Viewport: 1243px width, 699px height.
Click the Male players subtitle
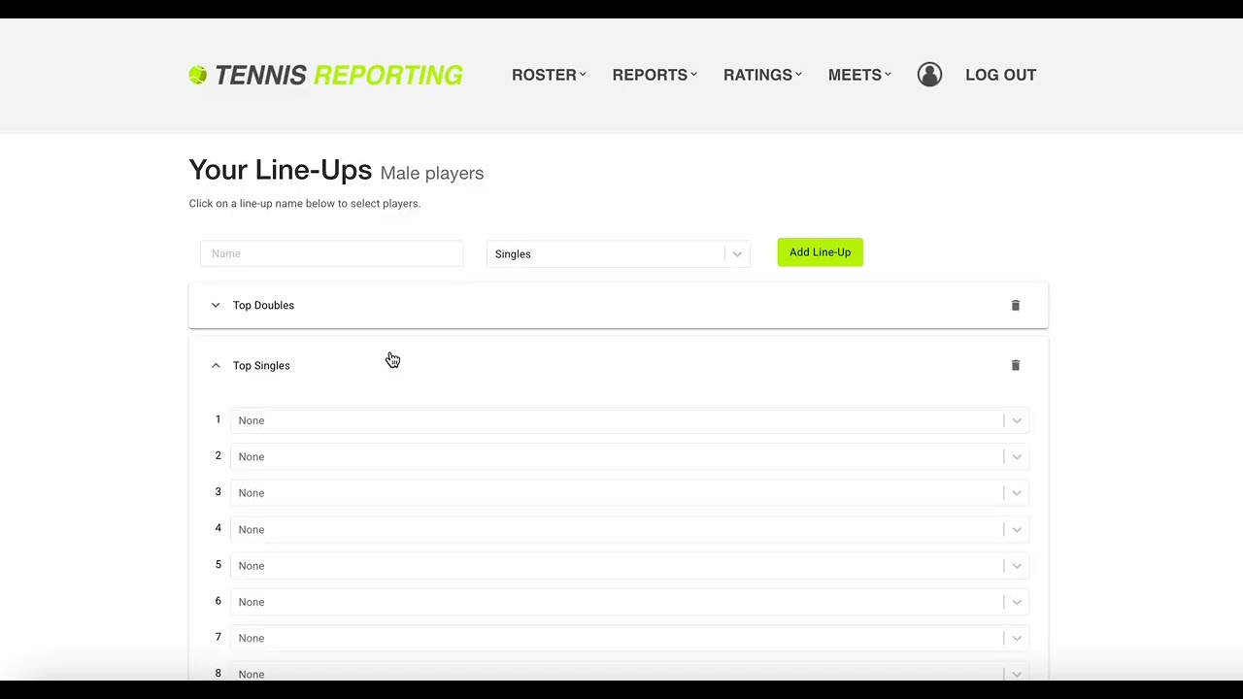(432, 173)
